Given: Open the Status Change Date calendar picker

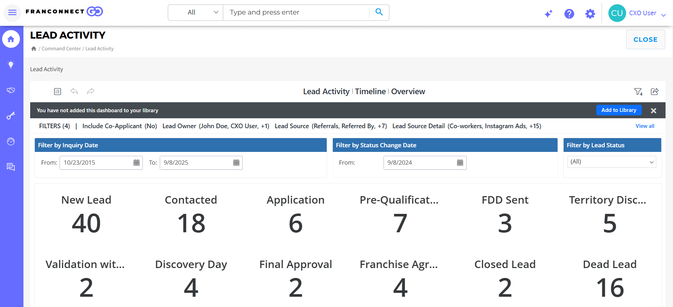Looking at the screenshot, I should pyautogui.click(x=460, y=163).
